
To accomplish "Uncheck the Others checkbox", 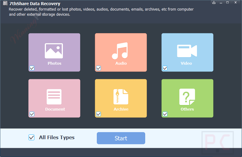I will pos(165,114).
